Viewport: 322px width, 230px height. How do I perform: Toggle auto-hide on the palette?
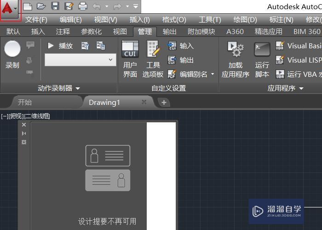tap(24, 133)
